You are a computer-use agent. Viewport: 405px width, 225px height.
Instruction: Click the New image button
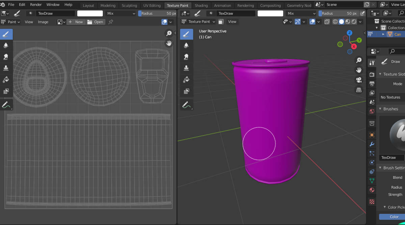click(x=76, y=22)
